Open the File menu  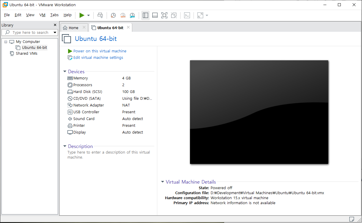click(x=7, y=15)
